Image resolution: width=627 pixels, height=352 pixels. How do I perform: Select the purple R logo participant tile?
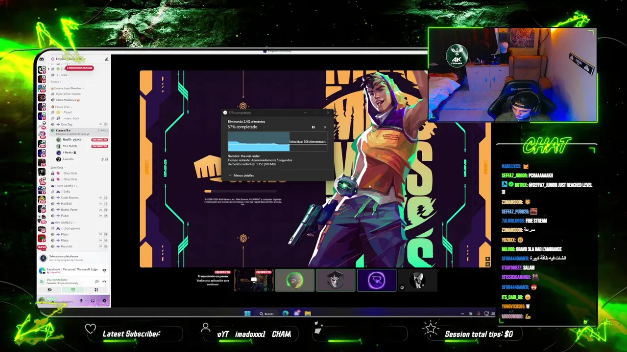[x=377, y=280]
